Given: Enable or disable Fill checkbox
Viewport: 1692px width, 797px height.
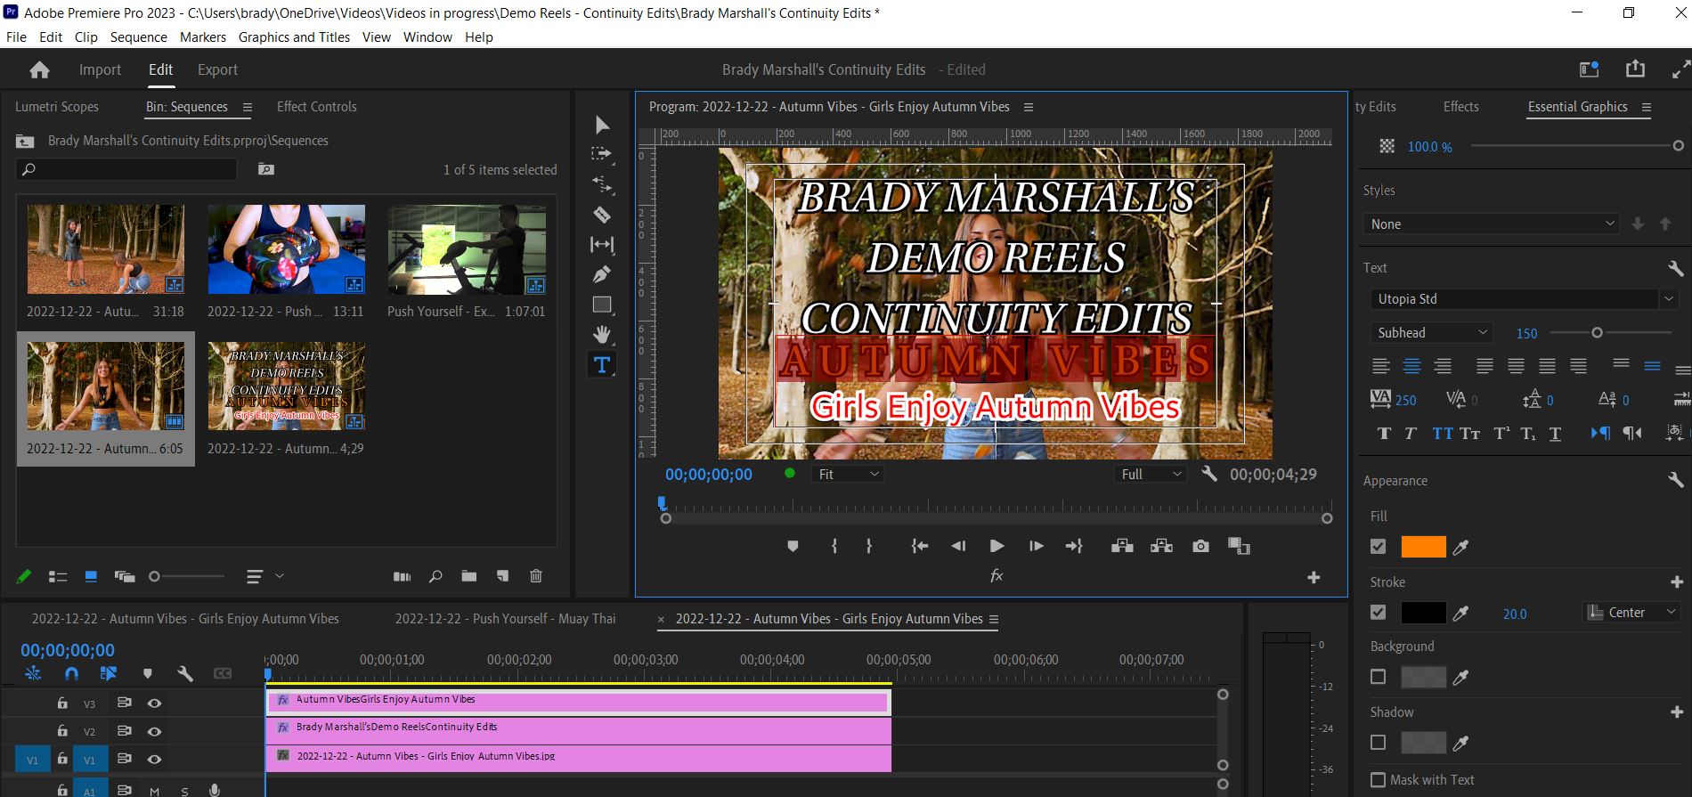Looking at the screenshot, I should click(1379, 547).
